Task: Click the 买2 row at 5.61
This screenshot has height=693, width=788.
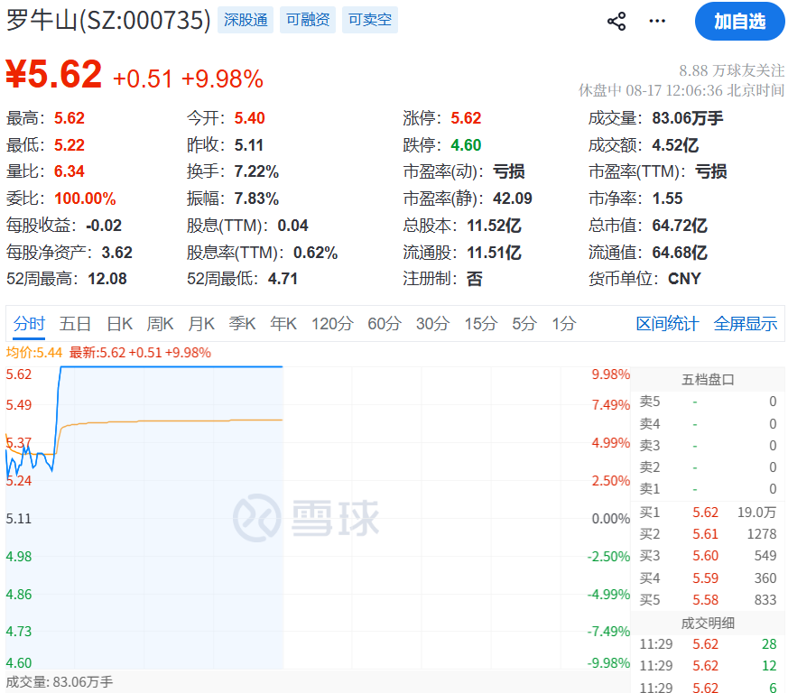Action: click(708, 533)
